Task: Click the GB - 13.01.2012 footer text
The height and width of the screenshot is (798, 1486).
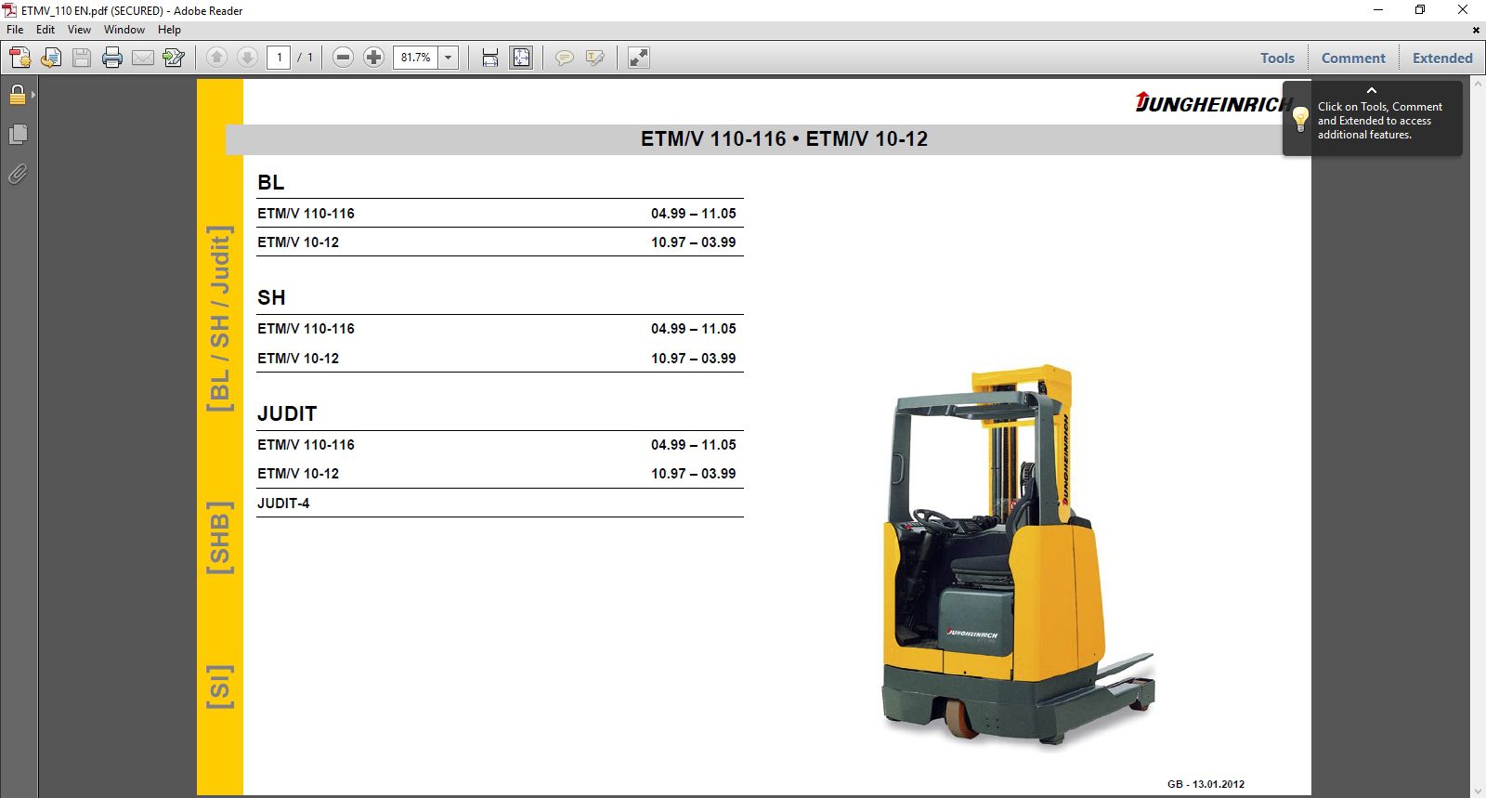Action: pos(1206,784)
